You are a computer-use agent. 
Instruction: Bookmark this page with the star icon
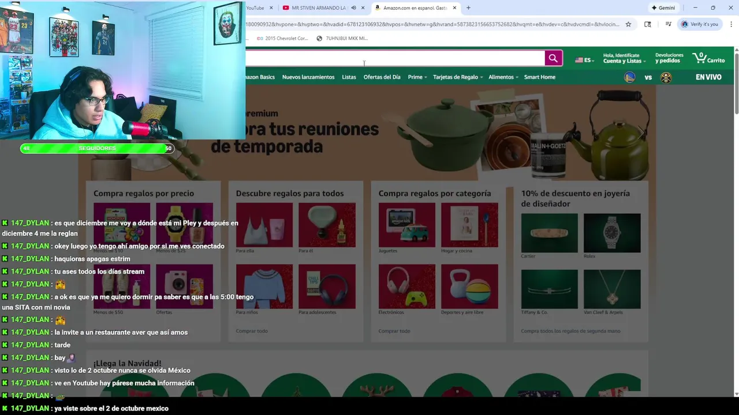click(628, 24)
